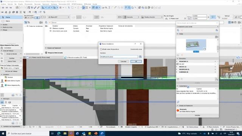This screenshot has width=242, height=136.
Task: Collapse 'Estado de Teamwork' in issue panel
Action: point(177,106)
